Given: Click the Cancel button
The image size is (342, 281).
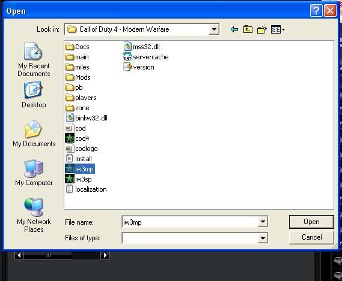Looking at the screenshot, I should [x=311, y=237].
